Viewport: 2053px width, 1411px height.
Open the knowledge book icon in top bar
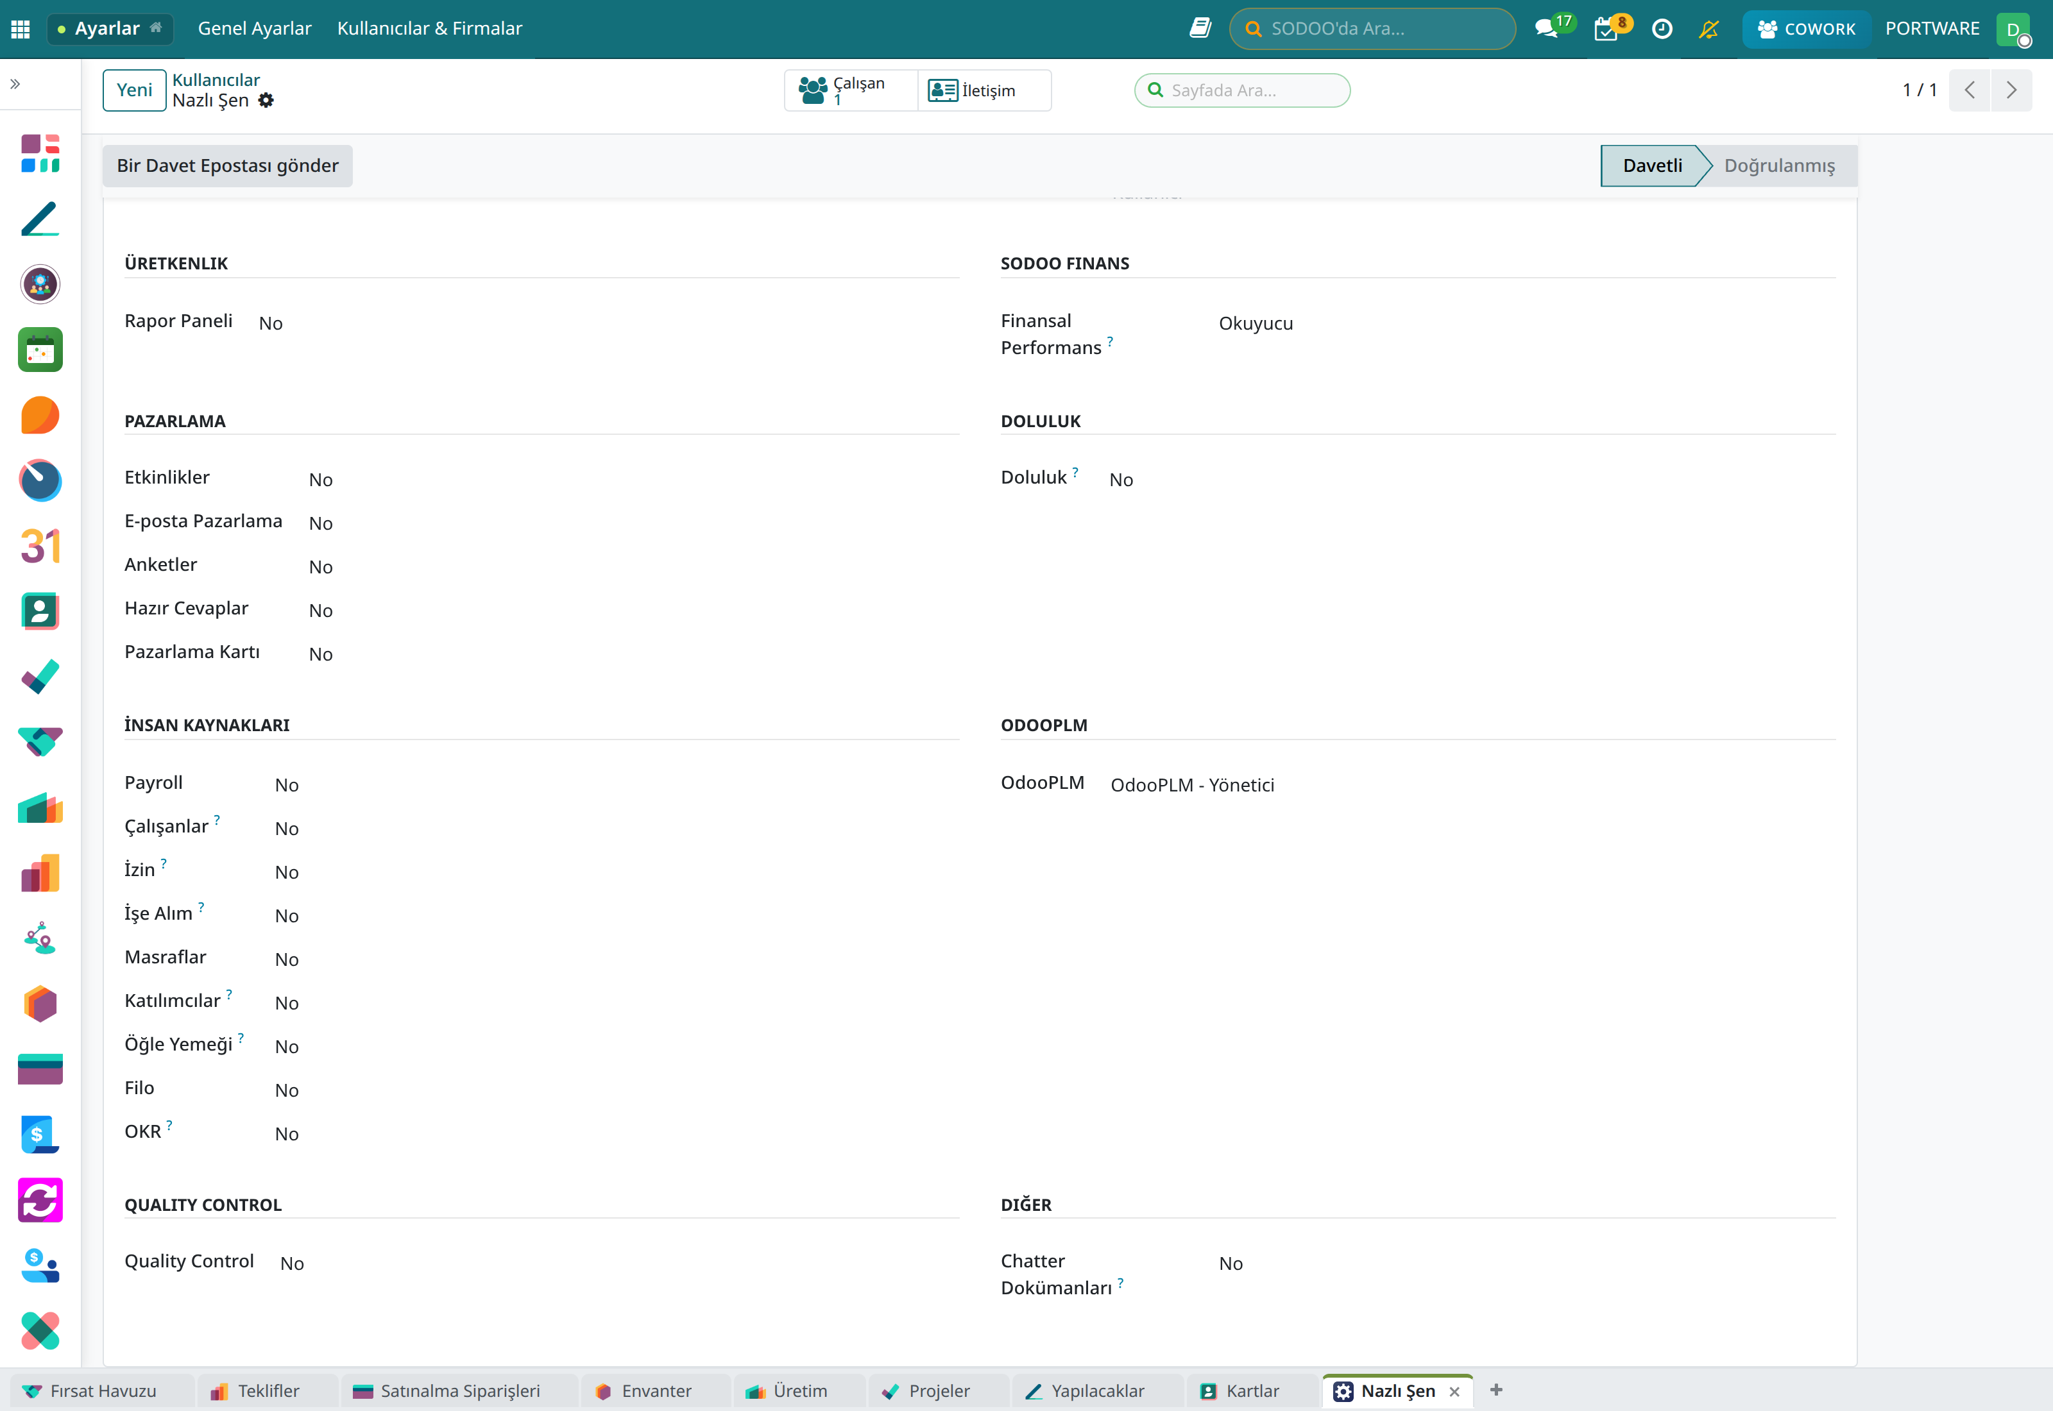coord(1200,28)
